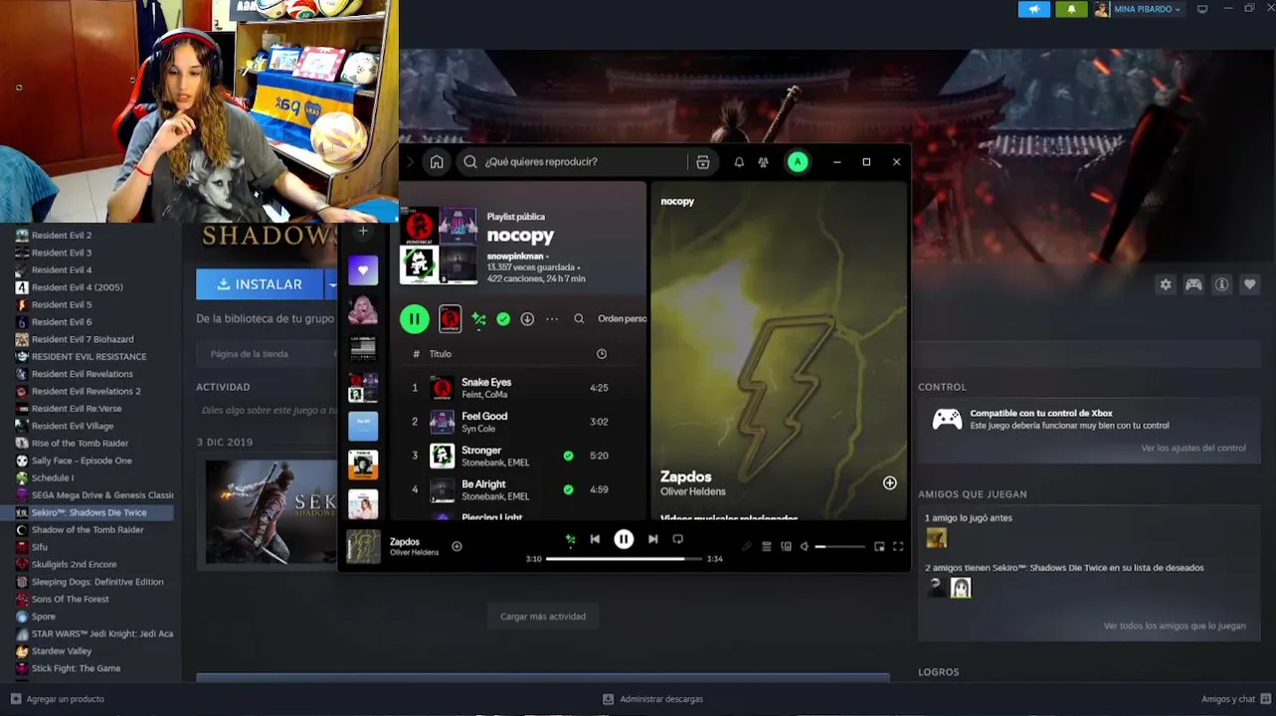1276x716 pixels.
Task: Skip to next track in Spotify
Action: [x=652, y=539]
